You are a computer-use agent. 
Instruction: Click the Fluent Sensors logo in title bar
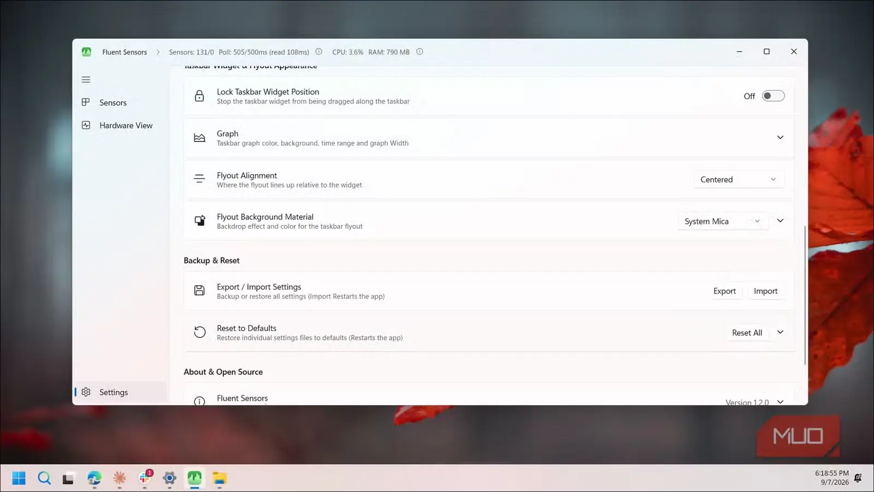86,52
